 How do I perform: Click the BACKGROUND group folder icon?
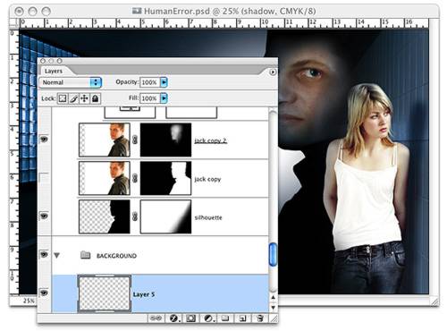pyautogui.click(x=86, y=255)
